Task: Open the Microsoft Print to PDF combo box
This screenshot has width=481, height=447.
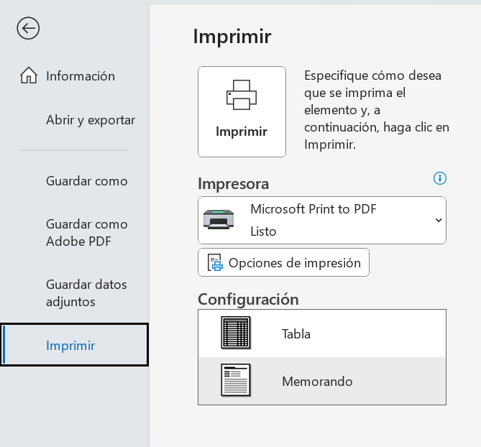Action: point(321,220)
